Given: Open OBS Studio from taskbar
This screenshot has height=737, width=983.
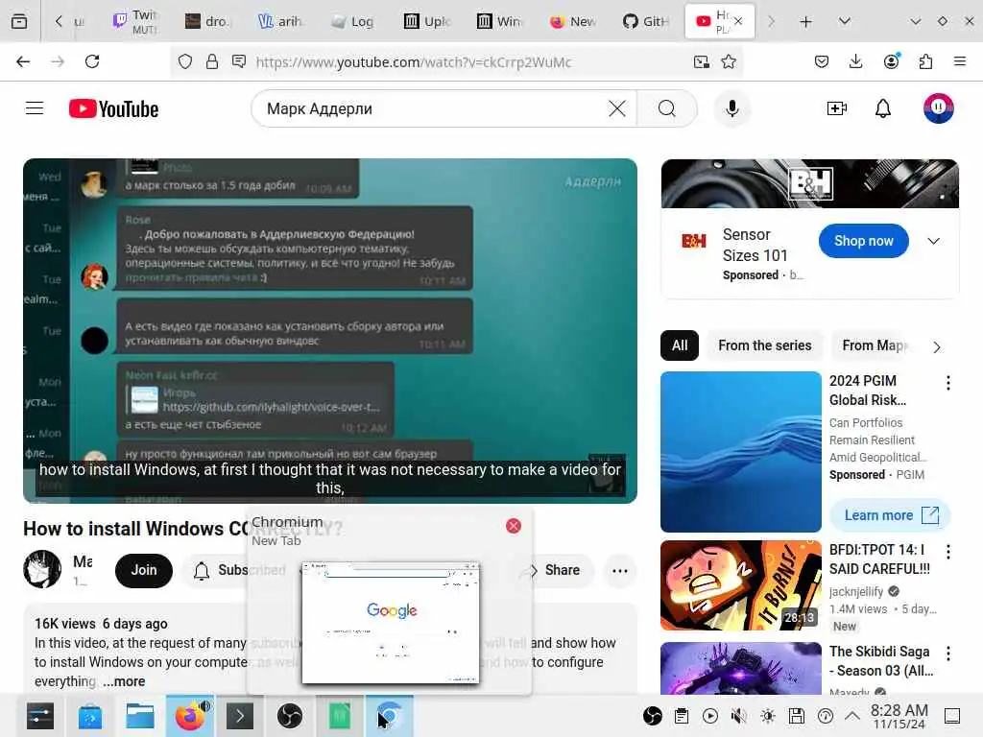Looking at the screenshot, I should pyautogui.click(x=289, y=716).
